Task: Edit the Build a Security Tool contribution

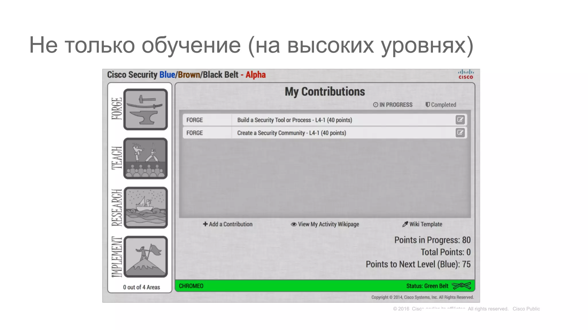Action: point(460,120)
